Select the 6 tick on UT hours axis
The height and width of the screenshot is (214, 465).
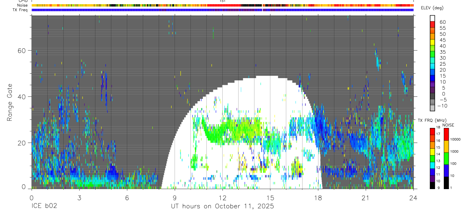pyautogui.click(x=127, y=197)
